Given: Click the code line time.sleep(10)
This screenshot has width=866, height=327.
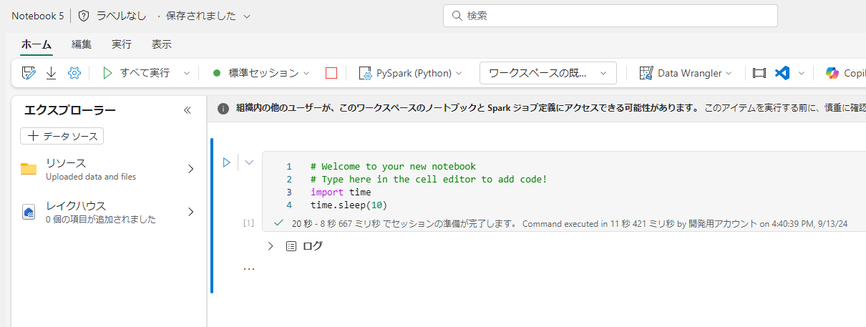Looking at the screenshot, I should coord(349,205).
